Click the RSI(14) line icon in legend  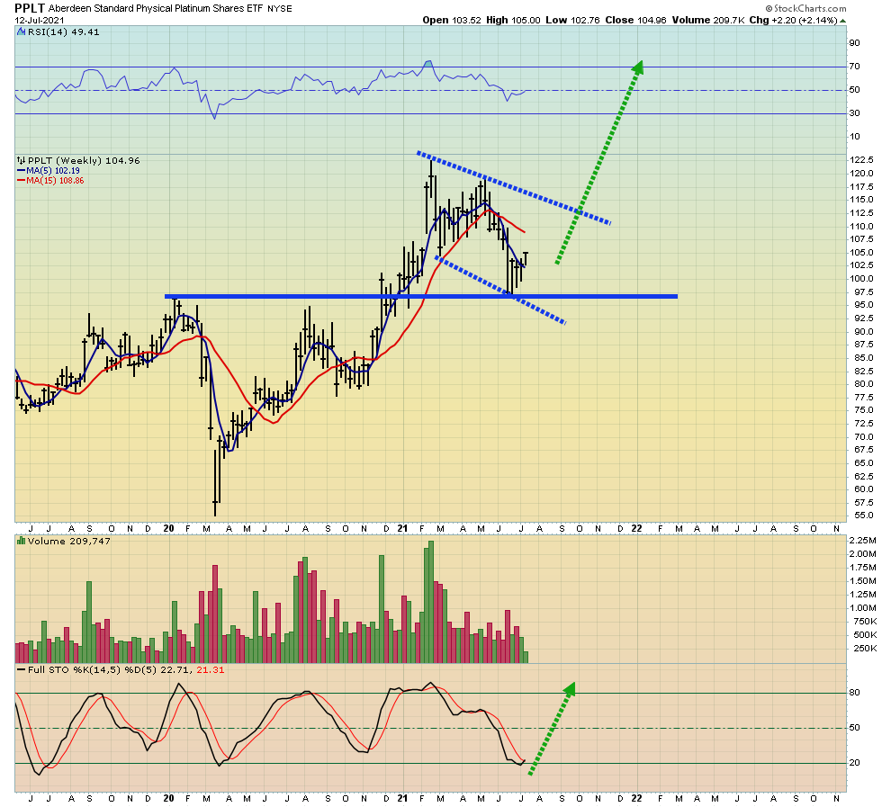coord(22,32)
